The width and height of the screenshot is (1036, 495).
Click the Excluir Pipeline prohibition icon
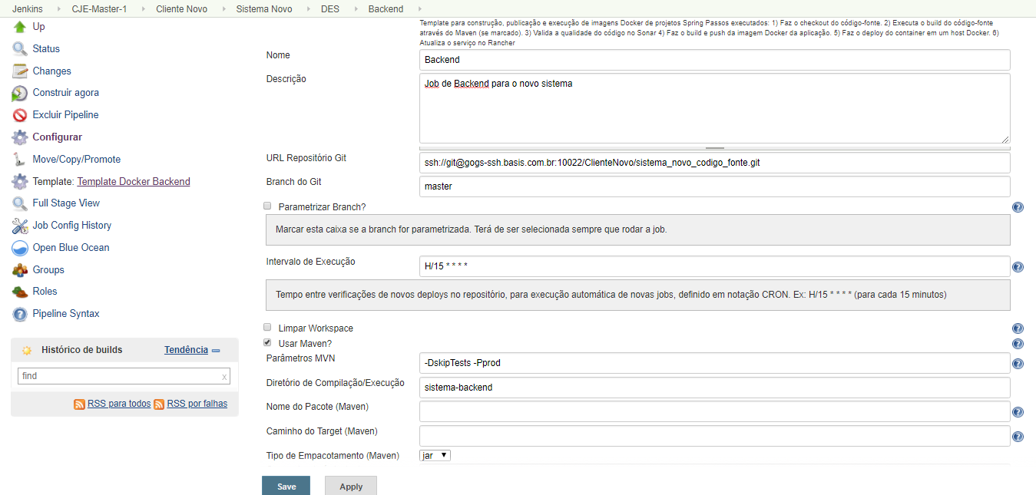(19, 115)
